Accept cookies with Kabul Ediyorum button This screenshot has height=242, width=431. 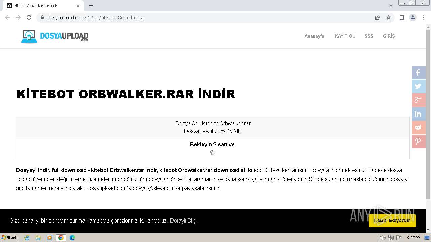coord(392,220)
